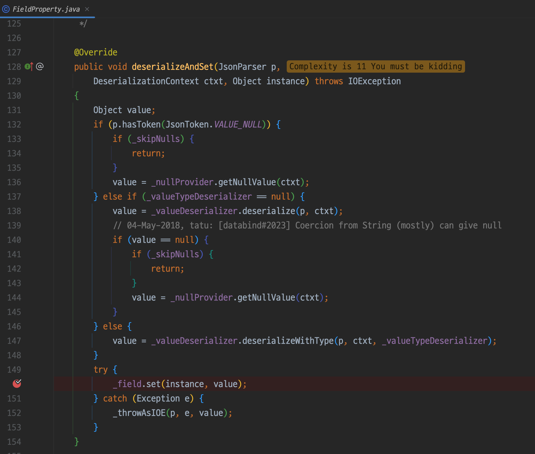Click the Complexity is 11 inlay hint
The height and width of the screenshot is (454, 535).
[375, 66]
